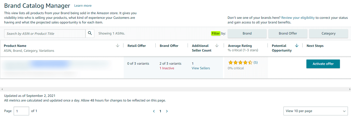Viewport: 351px width, 119px height.
Task: Click the search magnifier icon
Action: coord(90,33)
